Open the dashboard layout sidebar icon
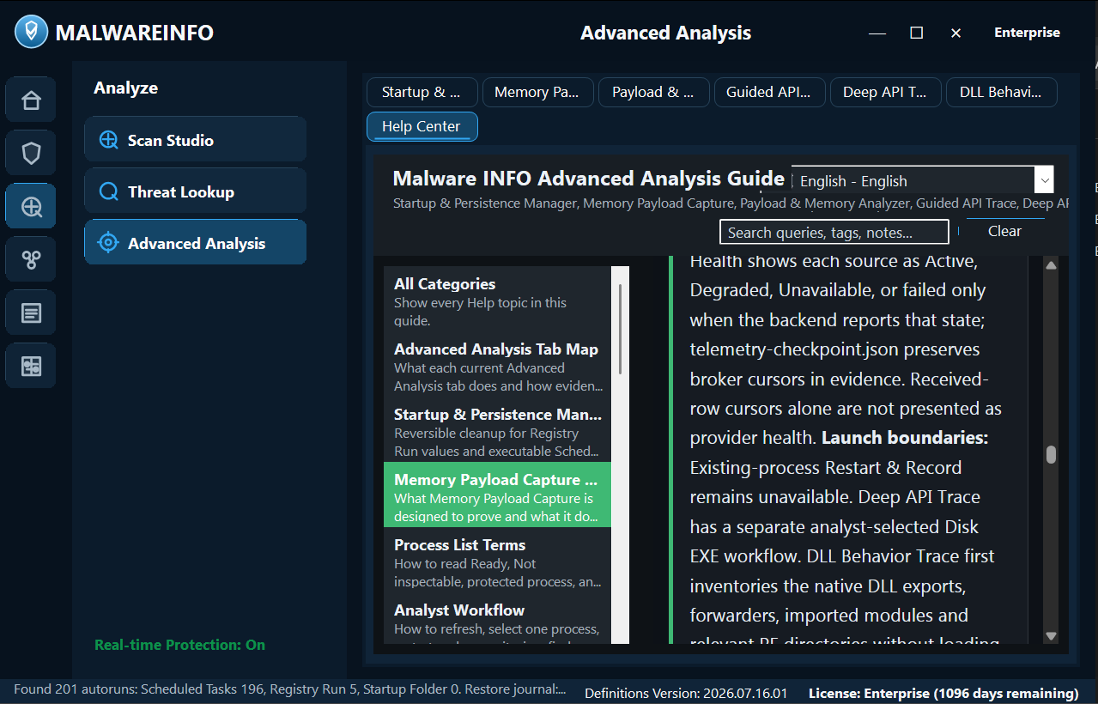 click(31, 367)
